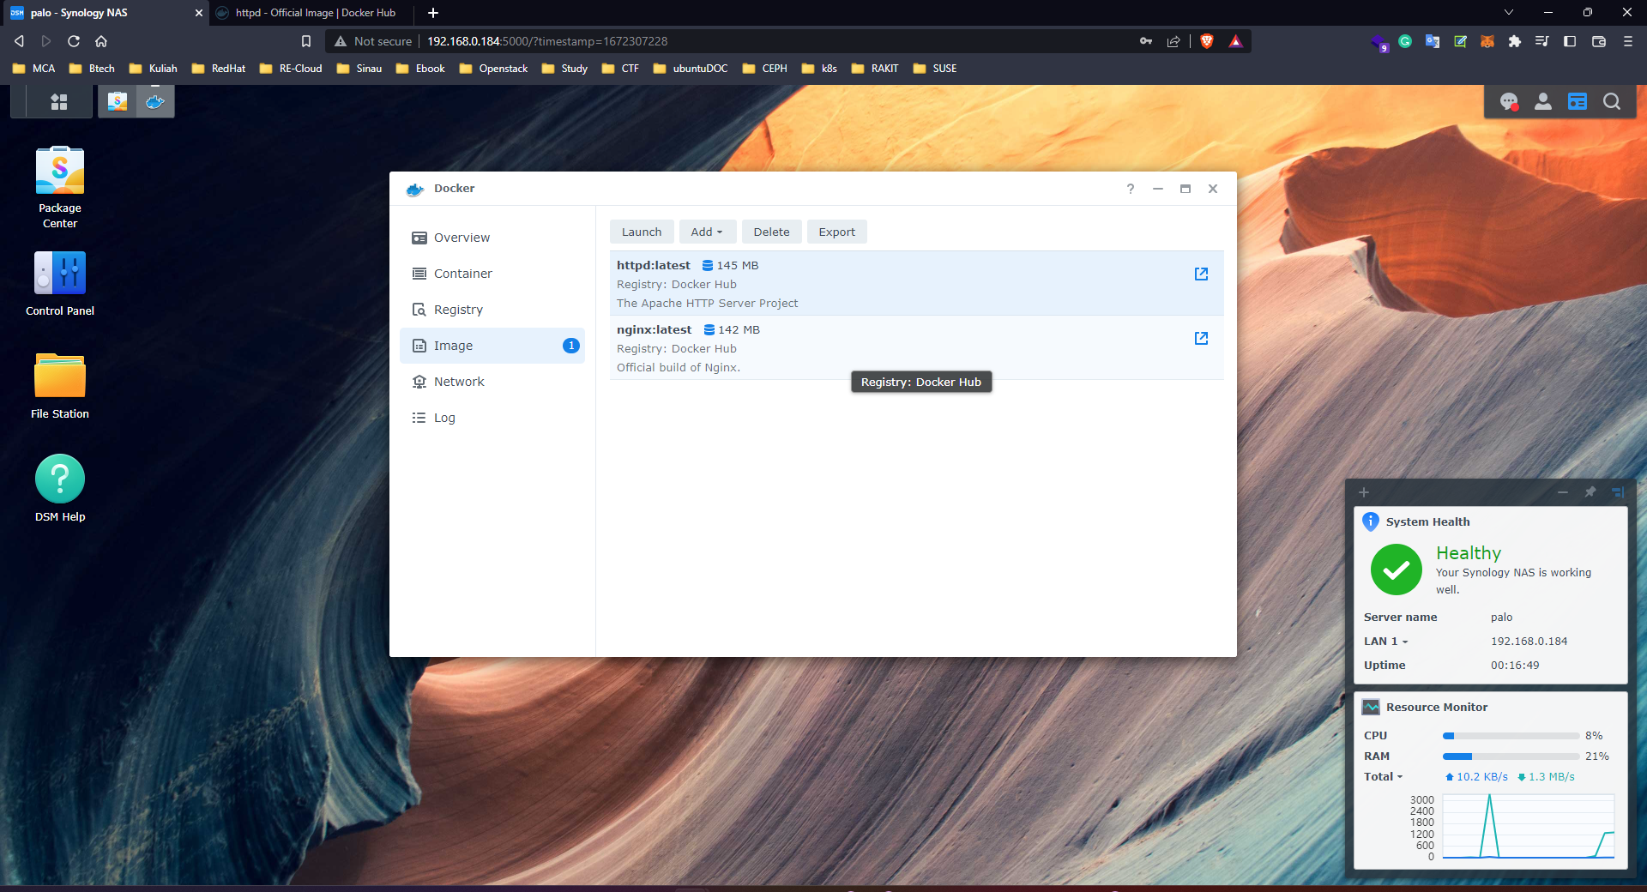Open the user options person icon
Viewport: 1647px width, 892px height.
[x=1543, y=102]
